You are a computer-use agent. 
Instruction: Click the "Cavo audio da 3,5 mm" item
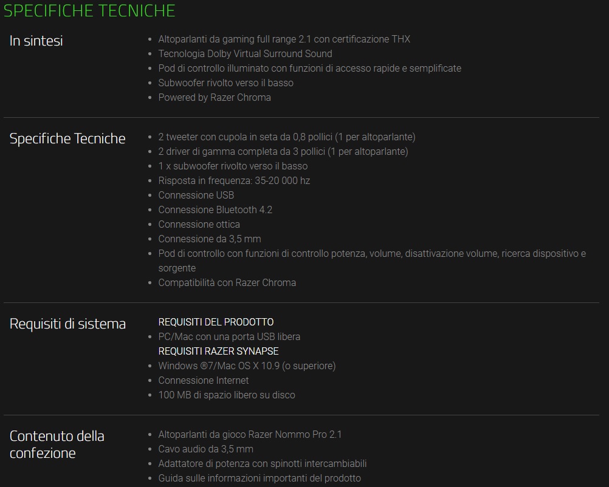[x=205, y=449]
